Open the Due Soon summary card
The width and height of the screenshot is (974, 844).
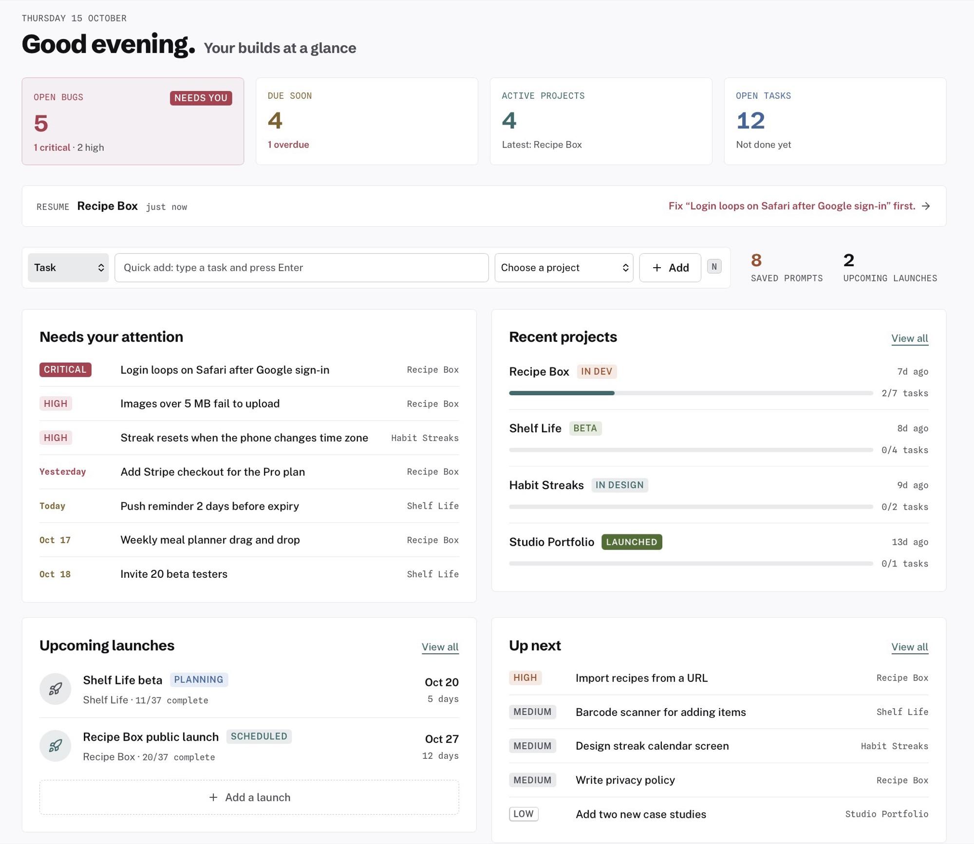click(367, 121)
